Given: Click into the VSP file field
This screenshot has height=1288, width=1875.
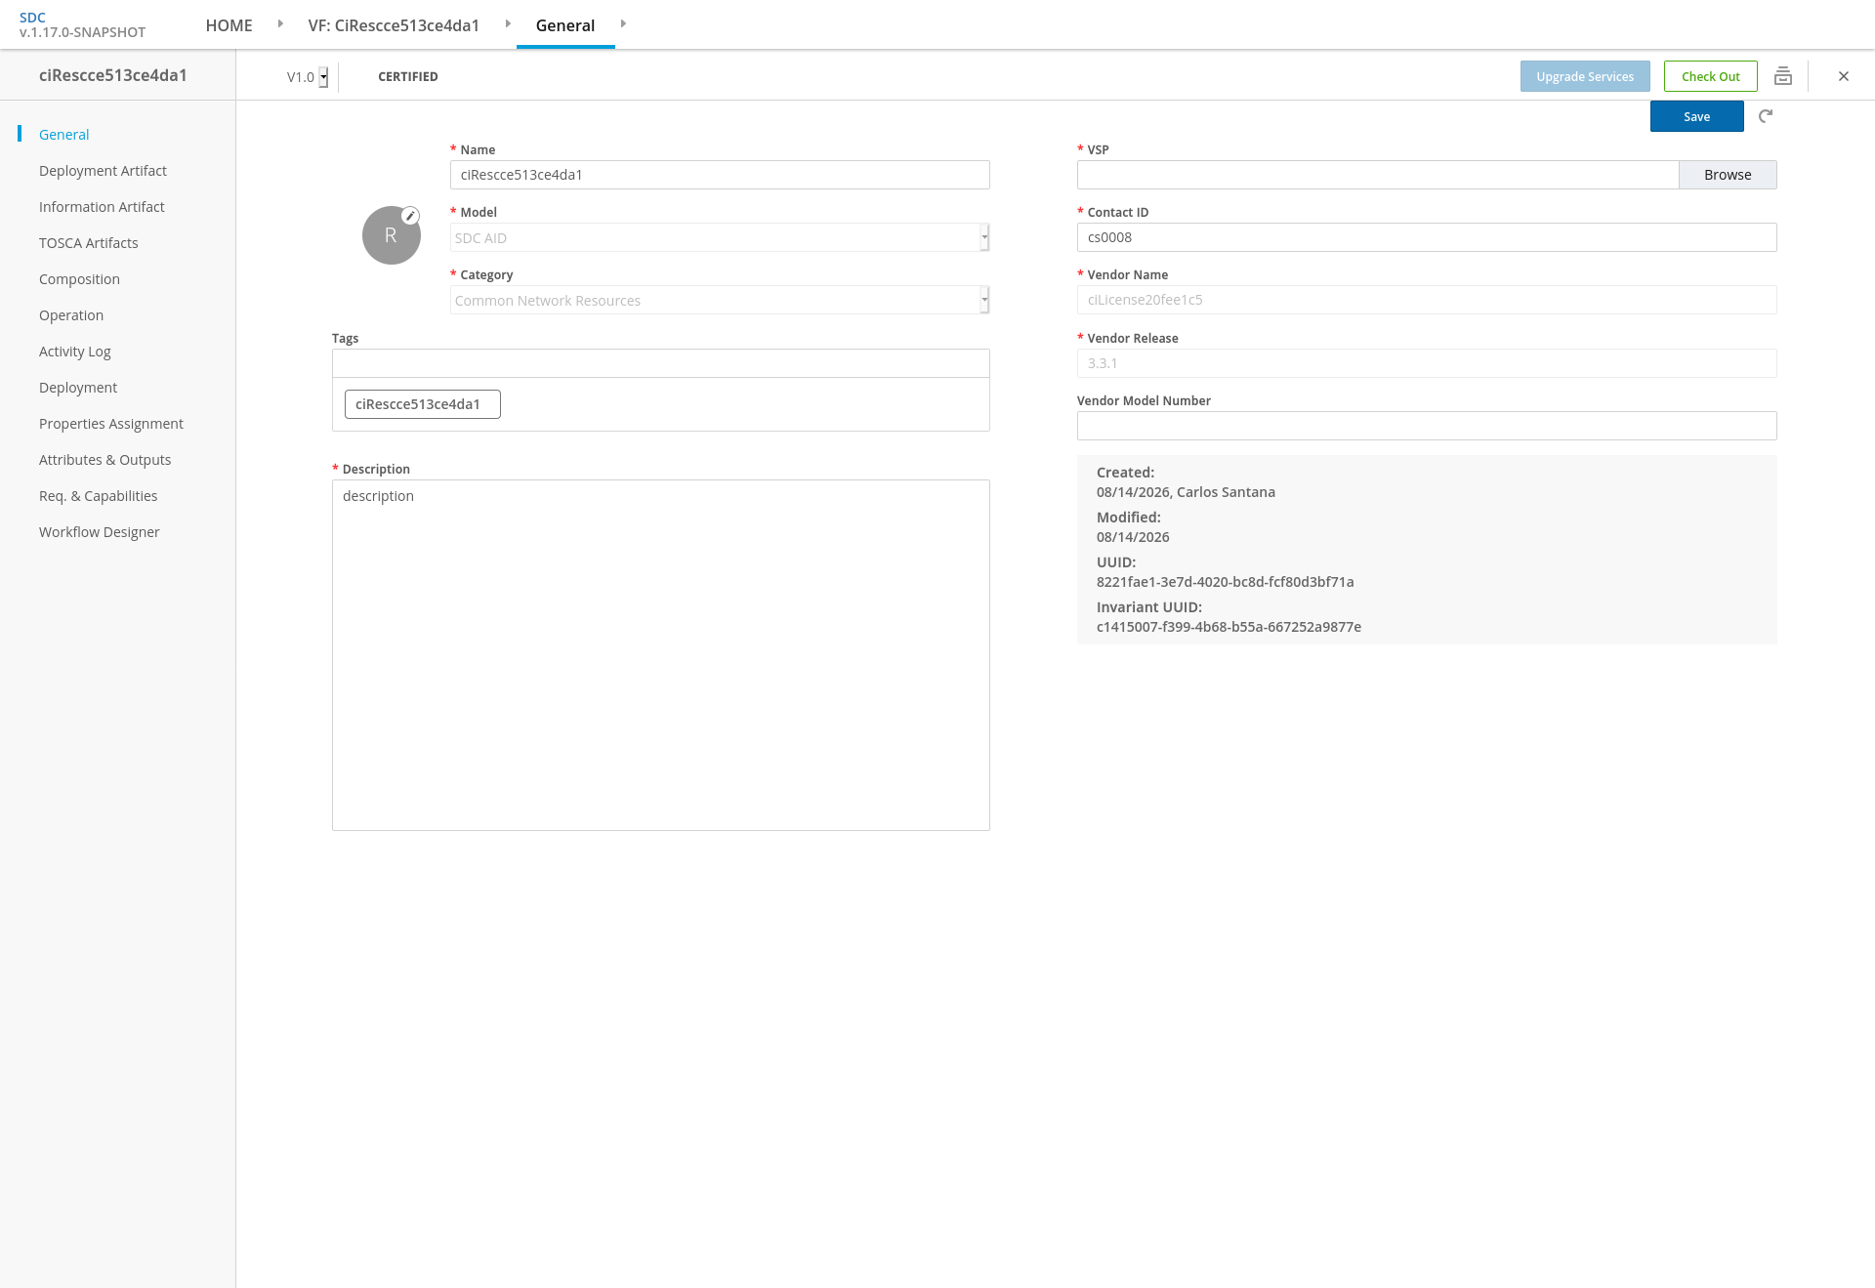Looking at the screenshot, I should pyautogui.click(x=1378, y=175).
